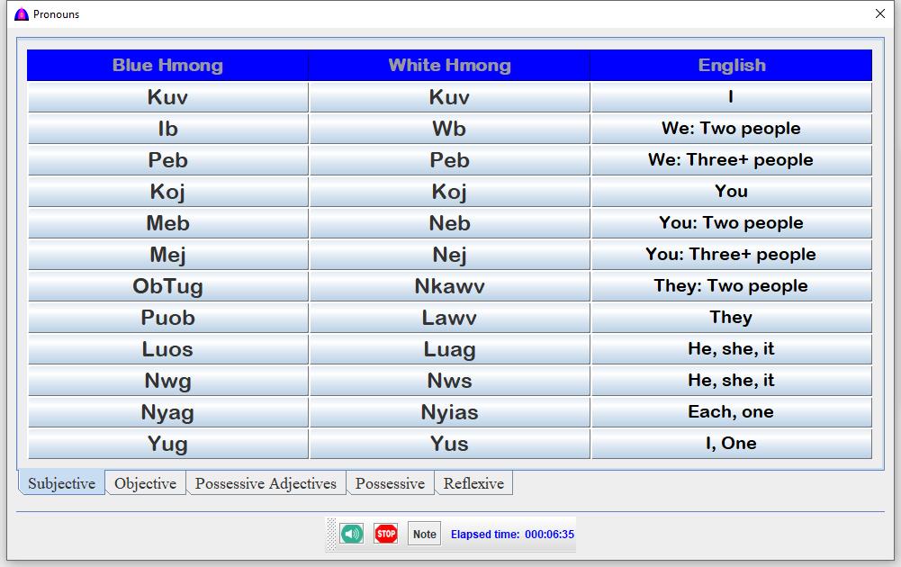Close the Pronouns window

click(x=880, y=14)
